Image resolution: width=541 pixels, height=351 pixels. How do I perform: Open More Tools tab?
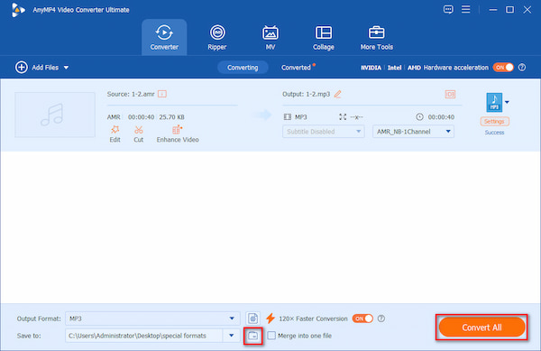376,37
